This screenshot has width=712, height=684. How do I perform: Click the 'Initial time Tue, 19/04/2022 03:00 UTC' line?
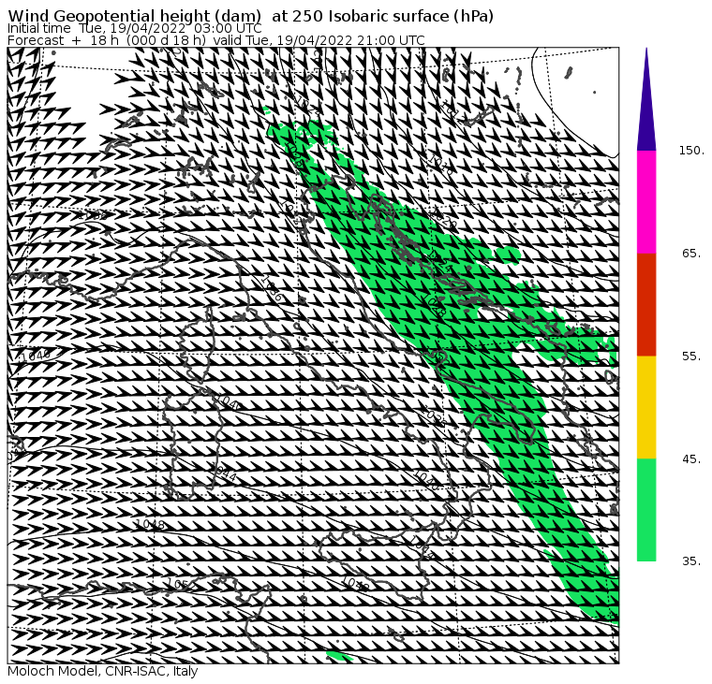134,29
